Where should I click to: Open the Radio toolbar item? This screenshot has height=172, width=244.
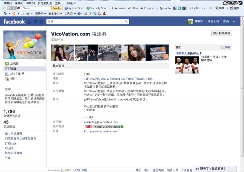click(x=165, y=8)
